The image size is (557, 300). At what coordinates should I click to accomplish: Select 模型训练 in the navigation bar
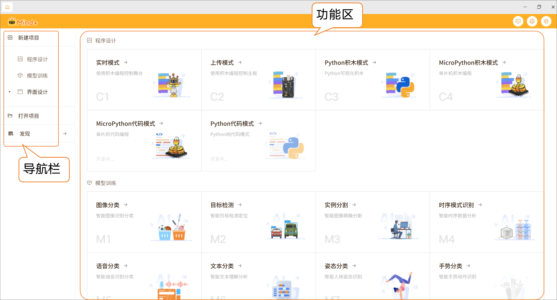pos(37,76)
